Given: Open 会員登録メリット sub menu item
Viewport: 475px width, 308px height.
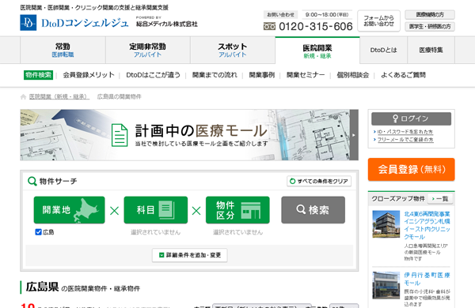Looking at the screenshot, I should pos(89,75).
